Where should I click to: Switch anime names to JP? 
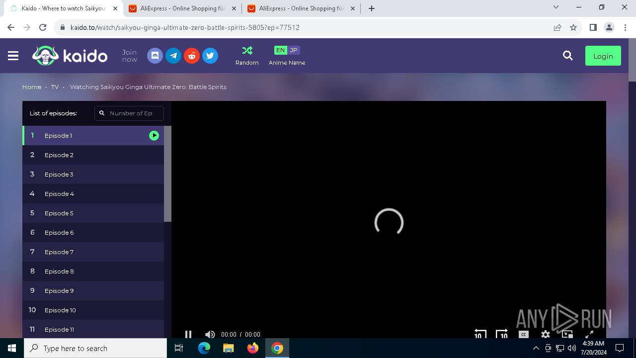pyautogui.click(x=294, y=50)
